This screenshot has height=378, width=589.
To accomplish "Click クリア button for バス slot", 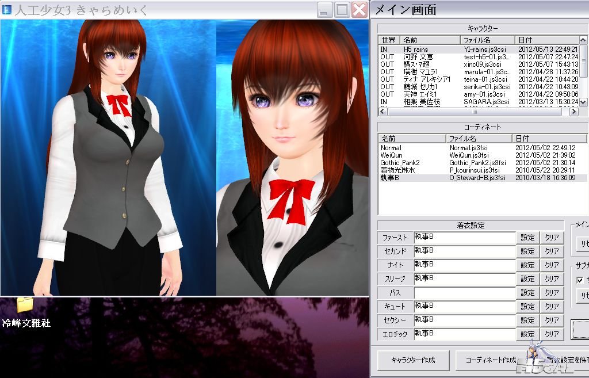I will point(552,293).
